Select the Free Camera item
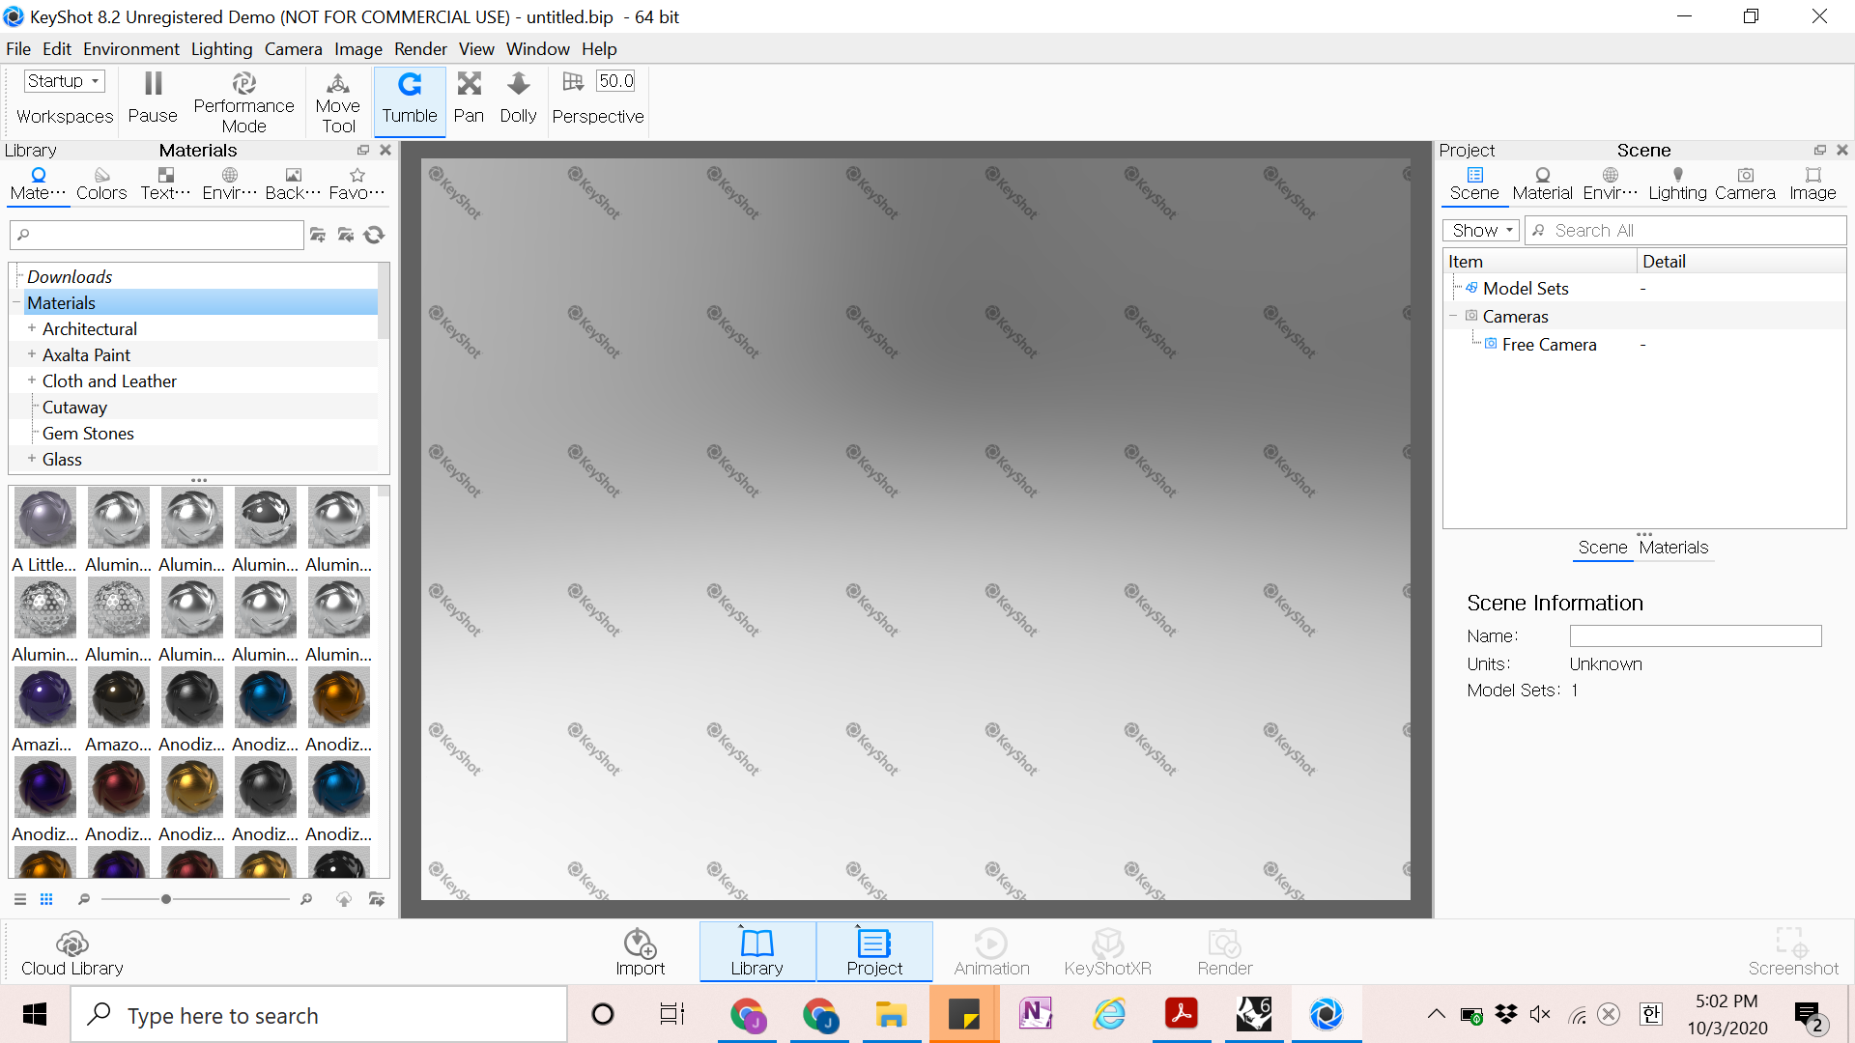 (x=1549, y=345)
